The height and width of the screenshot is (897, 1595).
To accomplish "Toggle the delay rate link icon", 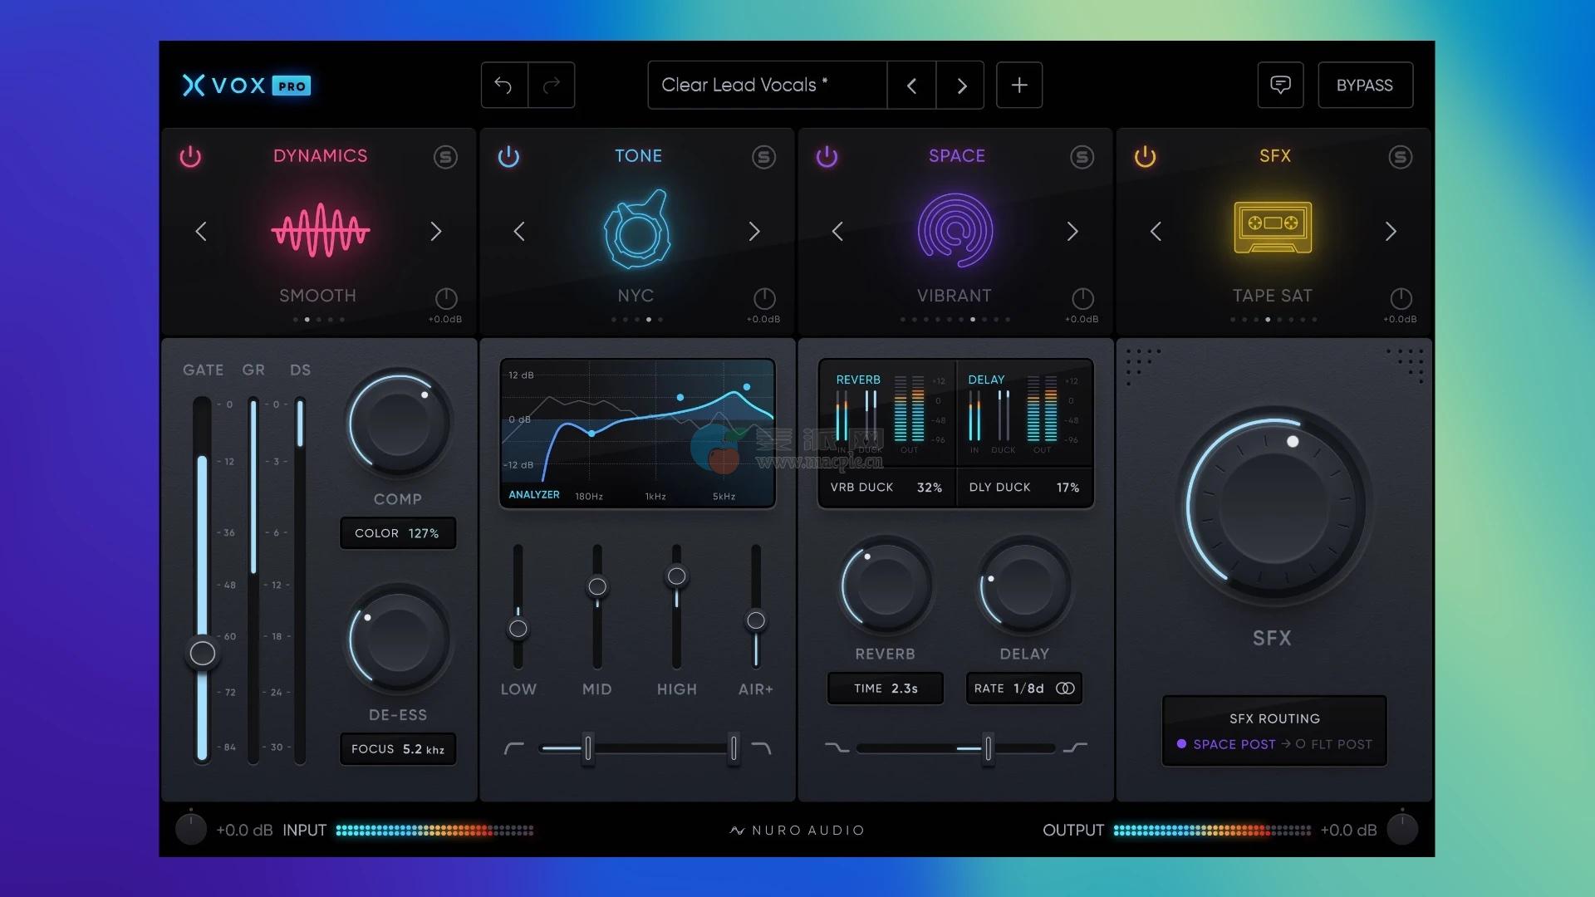I will pyautogui.click(x=1065, y=689).
